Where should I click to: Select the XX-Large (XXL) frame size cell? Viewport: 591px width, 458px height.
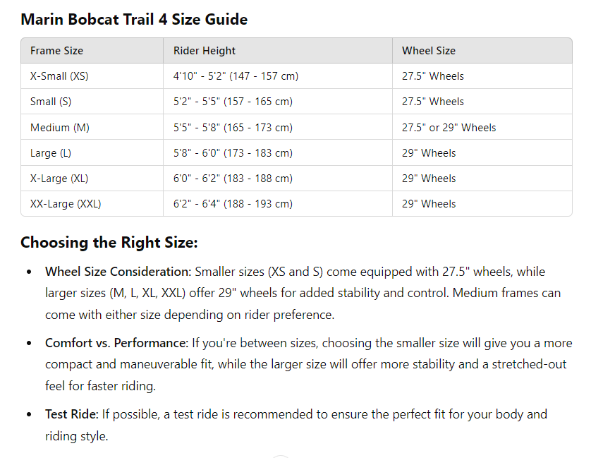[66, 204]
